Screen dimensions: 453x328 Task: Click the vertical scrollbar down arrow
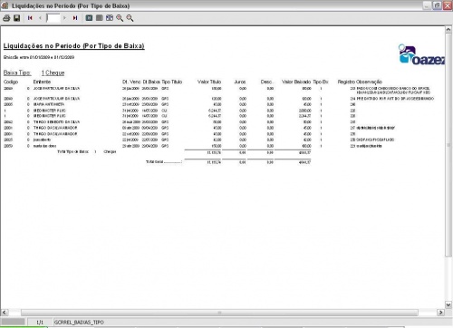pos(448,304)
